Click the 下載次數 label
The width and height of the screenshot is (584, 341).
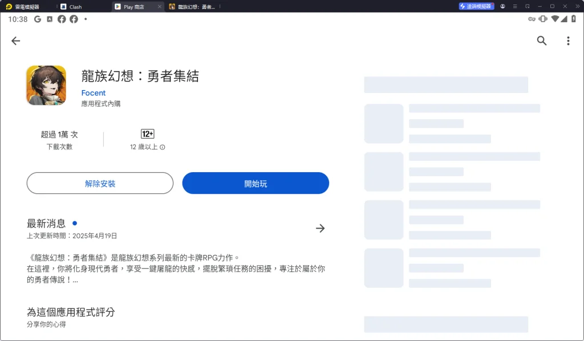pos(59,147)
